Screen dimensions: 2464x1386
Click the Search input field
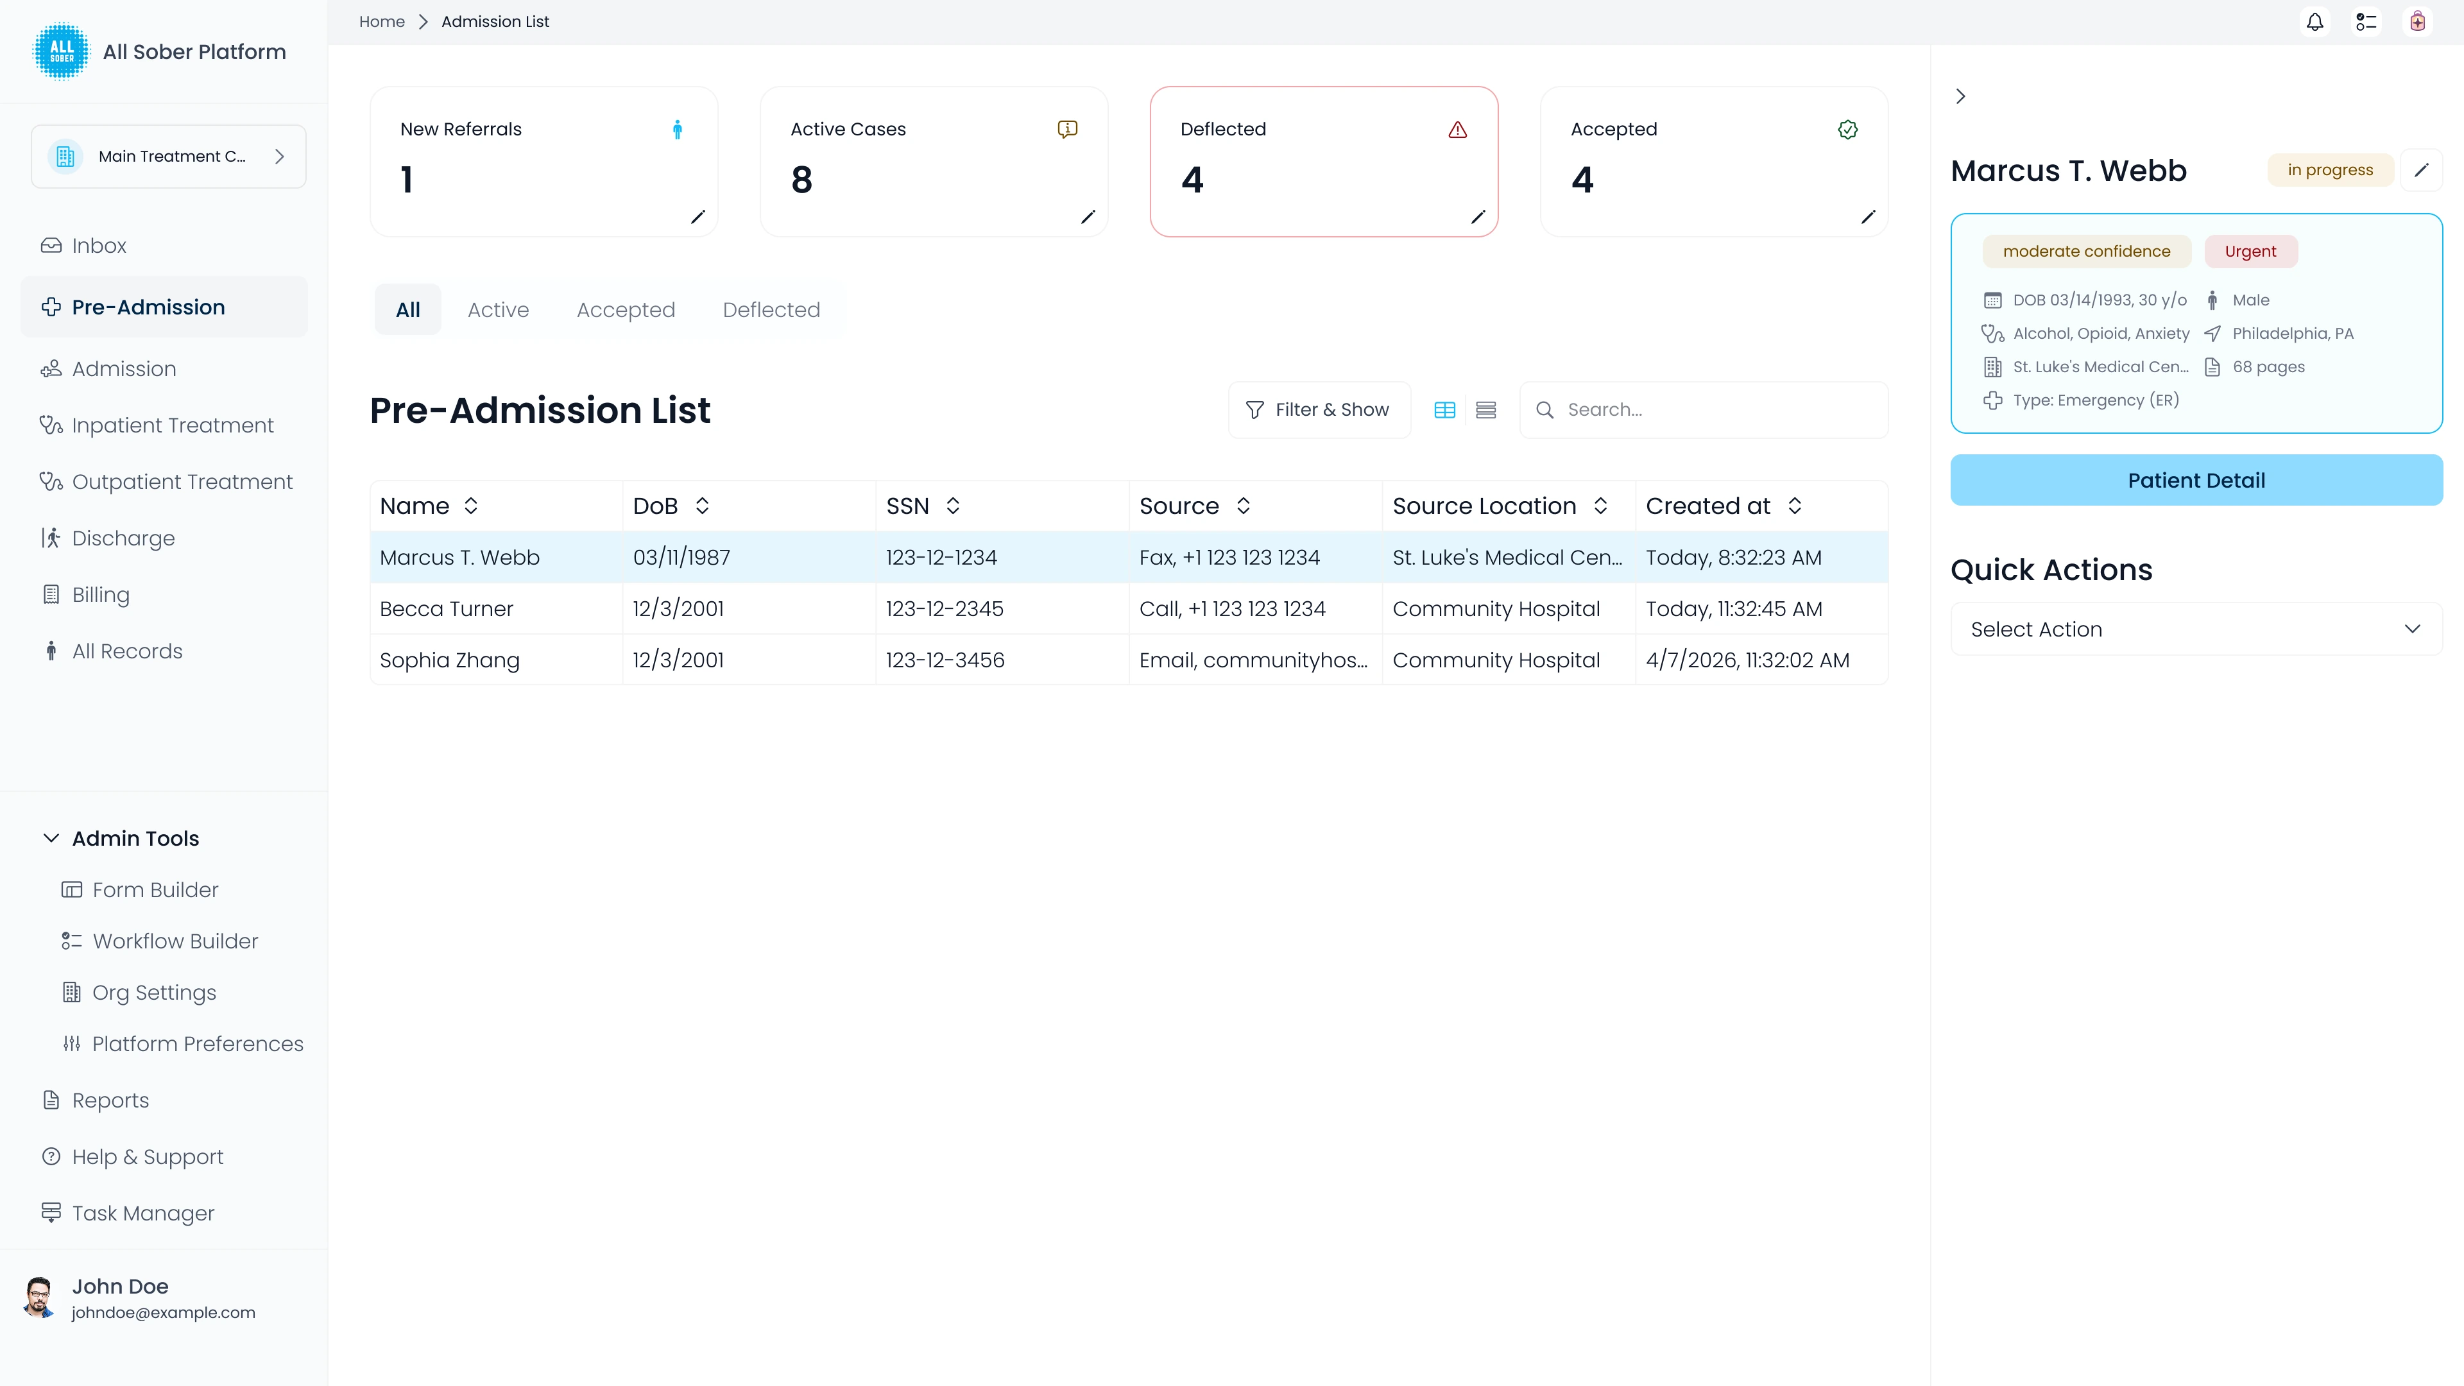tap(1704, 411)
